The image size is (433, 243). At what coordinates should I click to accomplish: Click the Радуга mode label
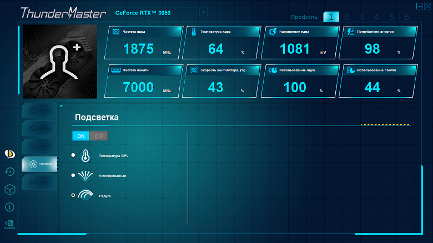coord(105,196)
